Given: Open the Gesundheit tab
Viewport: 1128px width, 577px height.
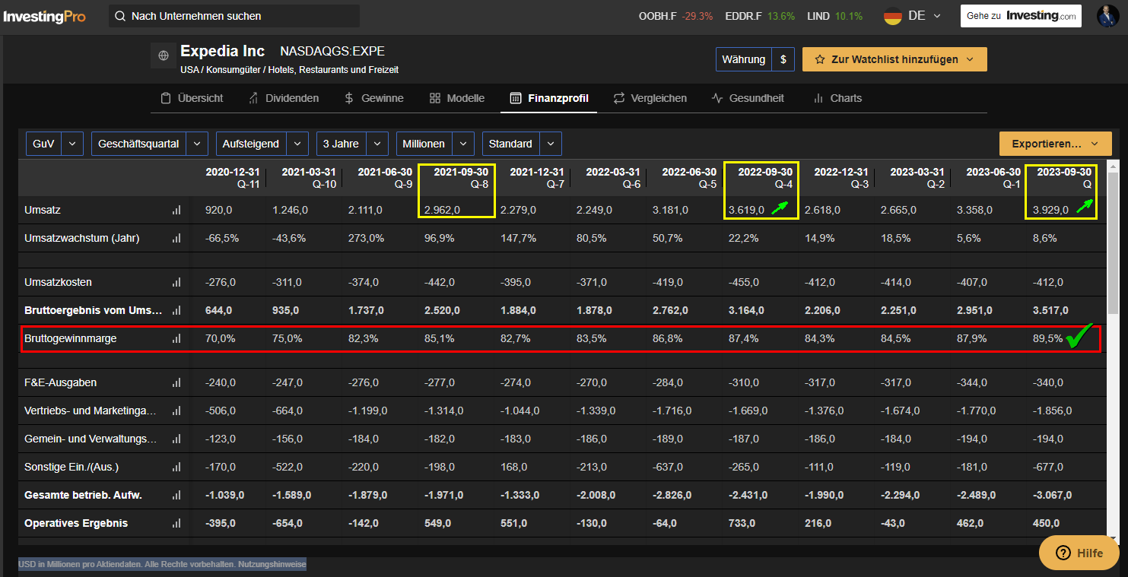Looking at the screenshot, I should tap(748, 98).
